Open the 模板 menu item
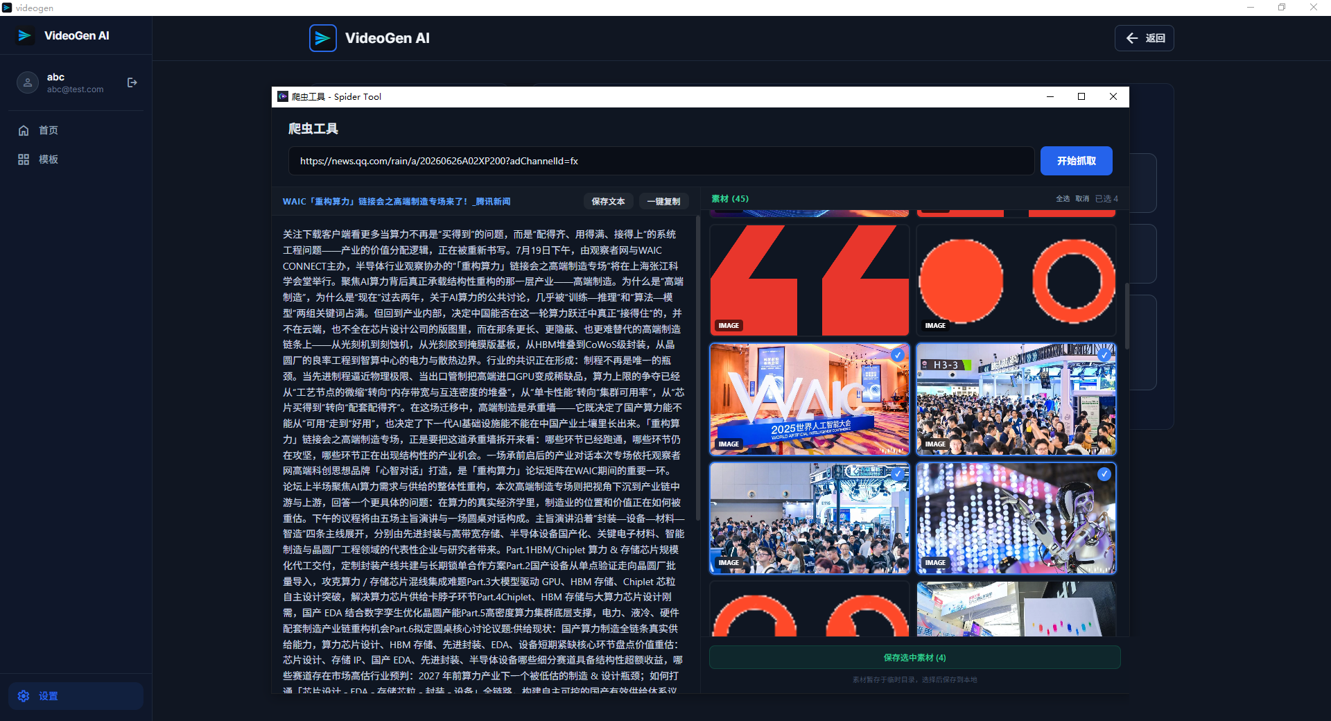The image size is (1331, 721). pyautogui.click(x=76, y=159)
